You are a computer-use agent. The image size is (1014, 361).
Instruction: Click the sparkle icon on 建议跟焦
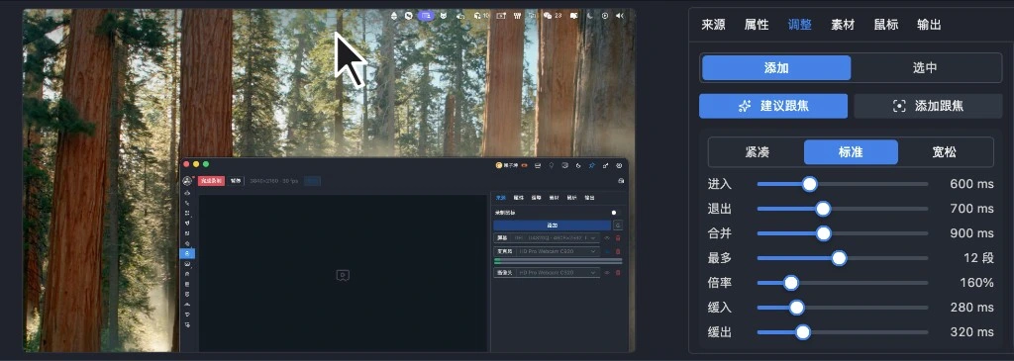click(745, 107)
